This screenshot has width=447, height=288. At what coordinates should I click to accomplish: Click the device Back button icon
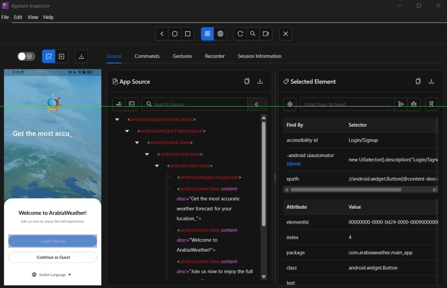(x=162, y=34)
